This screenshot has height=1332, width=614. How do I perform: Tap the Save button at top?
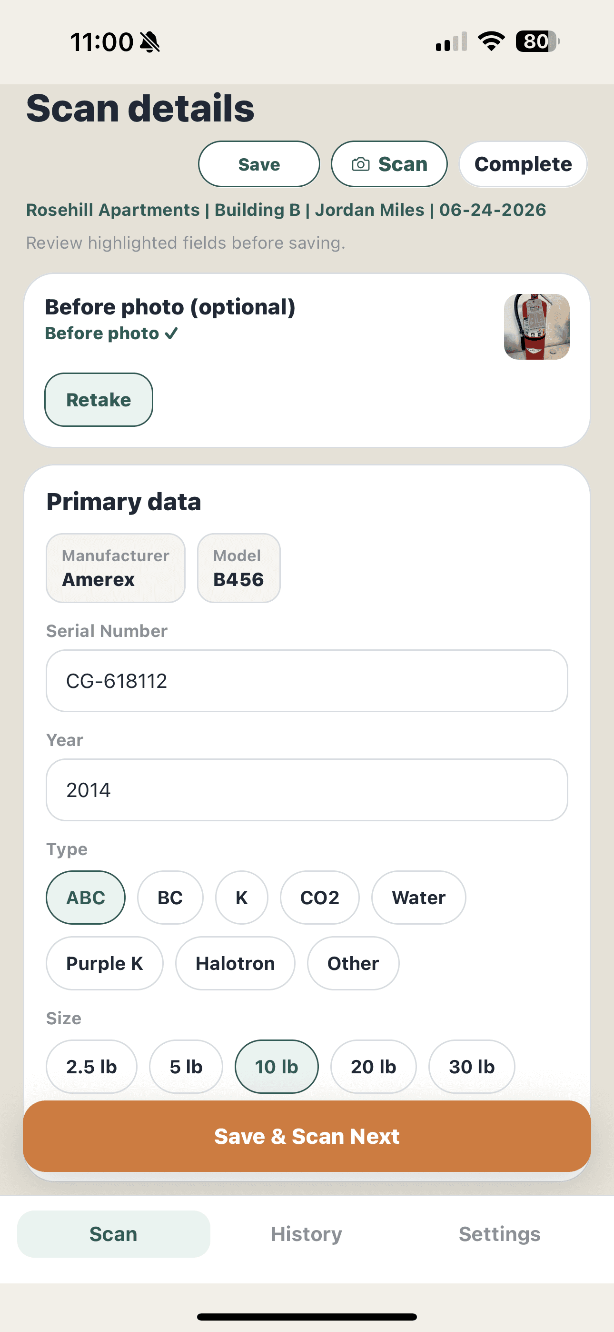[x=259, y=164]
